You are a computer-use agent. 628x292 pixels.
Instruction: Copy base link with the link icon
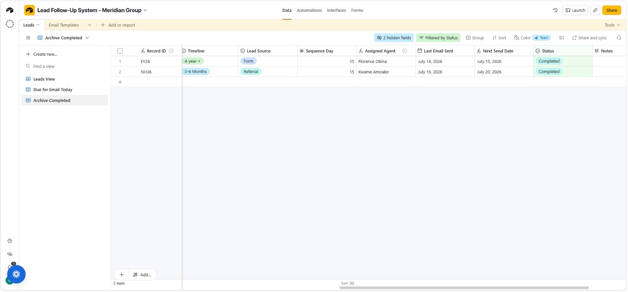[x=595, y=10]
